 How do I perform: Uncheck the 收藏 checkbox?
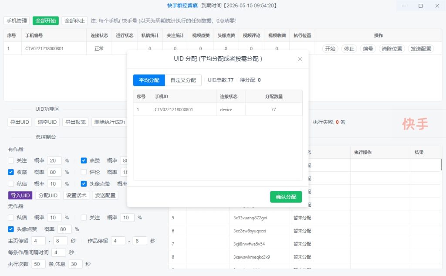(x=10, y=172)
